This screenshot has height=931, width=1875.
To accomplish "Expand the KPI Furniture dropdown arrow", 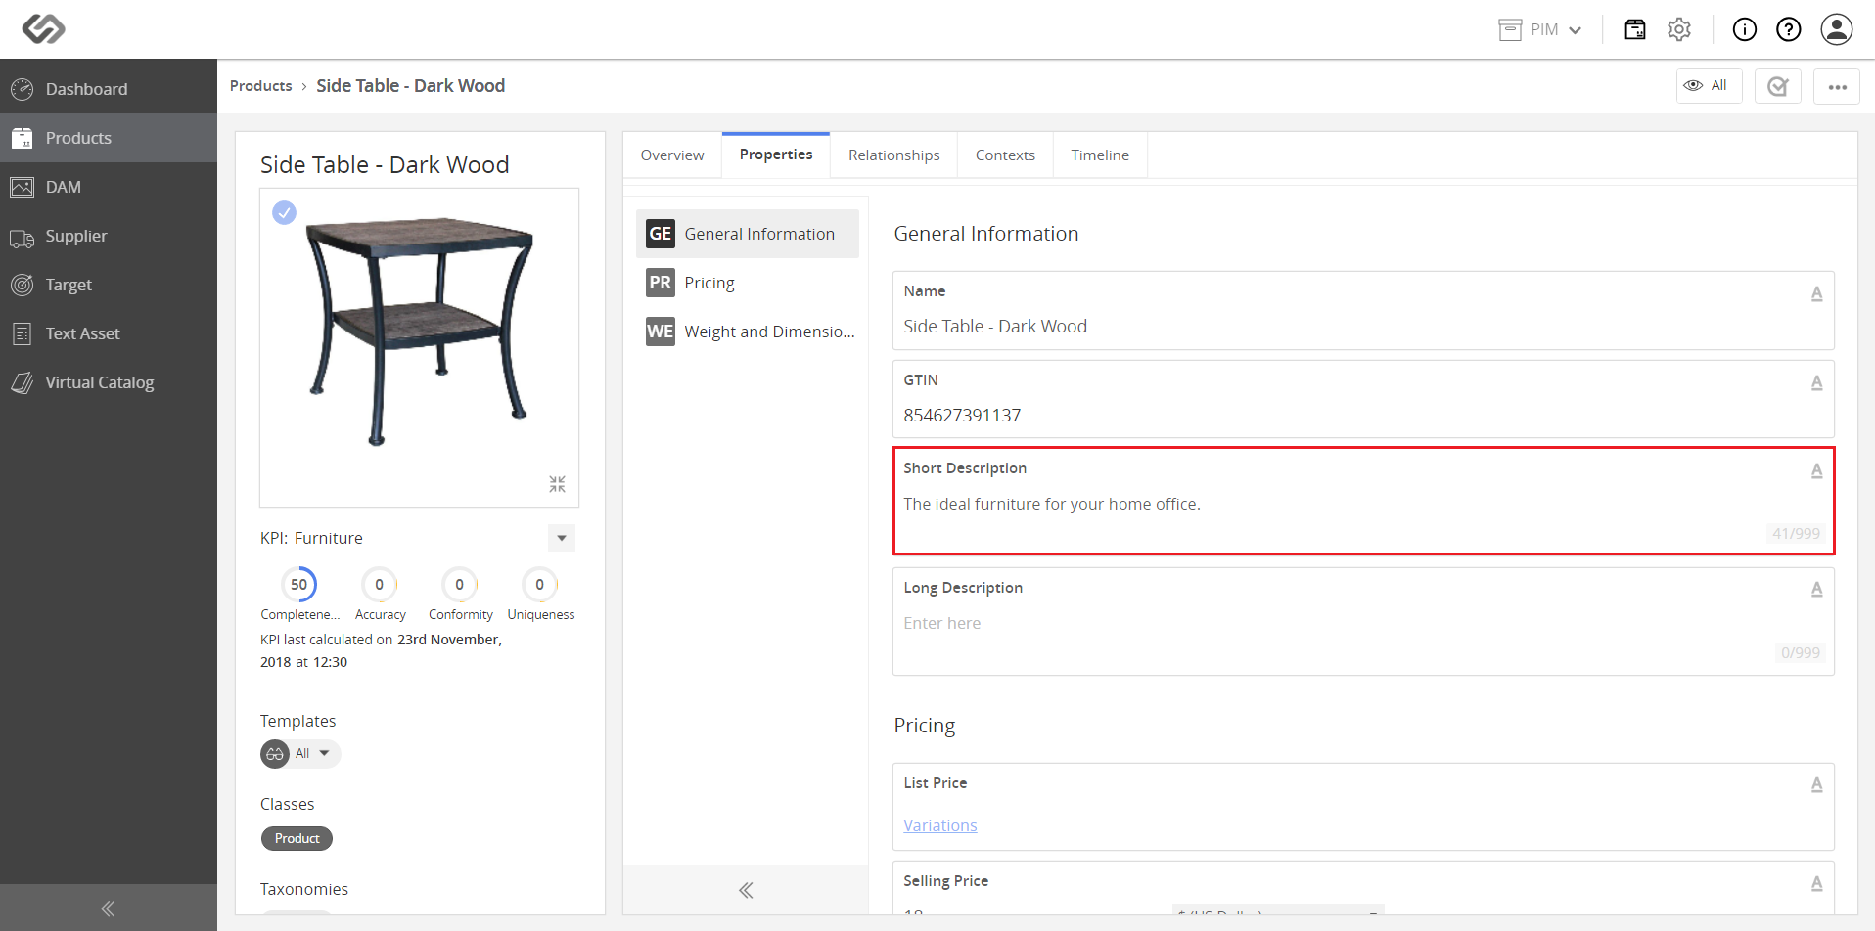I will click(x=562, y=538).
